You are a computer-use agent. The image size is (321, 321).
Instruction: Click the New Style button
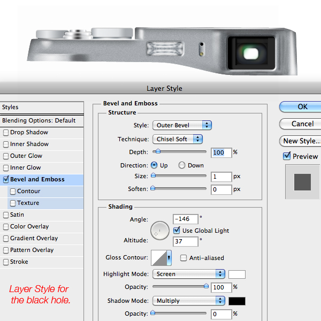click(x=300, y=141)
